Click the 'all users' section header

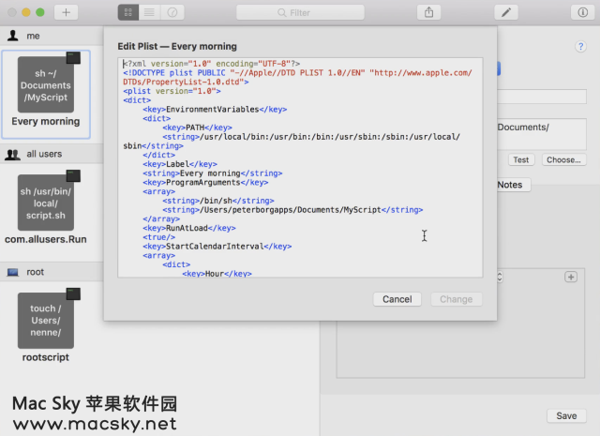[x=52, y=154]
